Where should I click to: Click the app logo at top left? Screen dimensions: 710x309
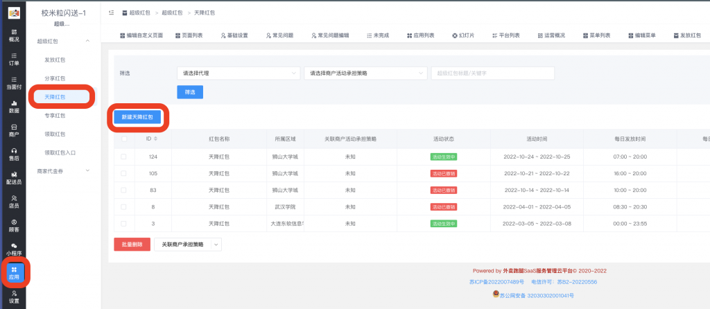pos(14,12)
